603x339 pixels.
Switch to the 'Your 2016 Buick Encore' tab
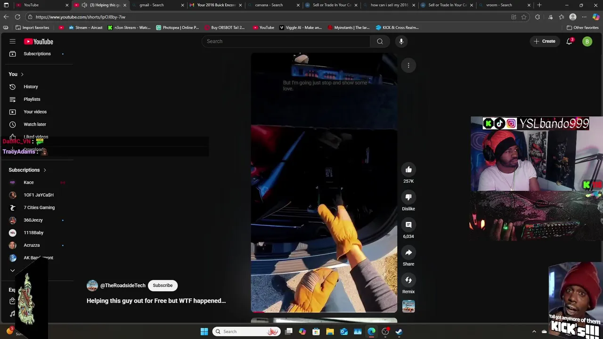click(215, 5)
